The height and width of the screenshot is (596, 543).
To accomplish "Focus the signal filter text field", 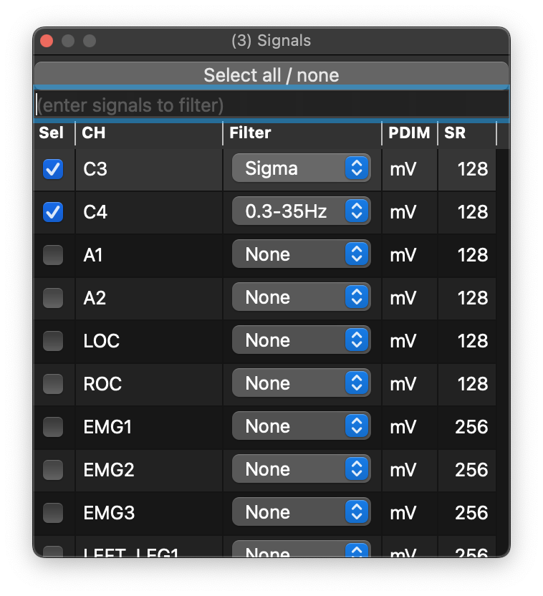I will point(271,105).
